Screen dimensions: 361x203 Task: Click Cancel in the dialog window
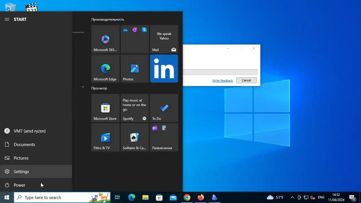246,80
